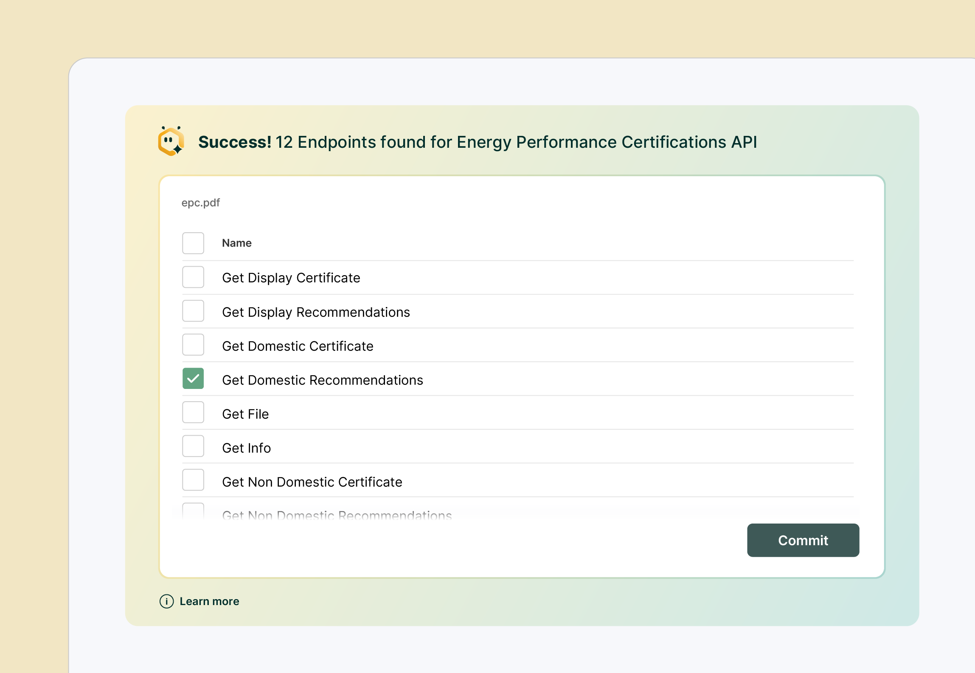Open the Learn more link

pyautogui.click(x=209, y=602)
